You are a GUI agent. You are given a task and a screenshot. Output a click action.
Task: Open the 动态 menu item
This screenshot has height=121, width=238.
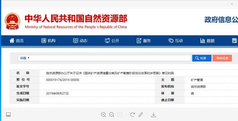pyautogui.click(x=83, y=41)
